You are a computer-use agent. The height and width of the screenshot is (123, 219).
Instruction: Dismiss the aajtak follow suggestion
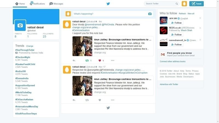click(200, 18)
